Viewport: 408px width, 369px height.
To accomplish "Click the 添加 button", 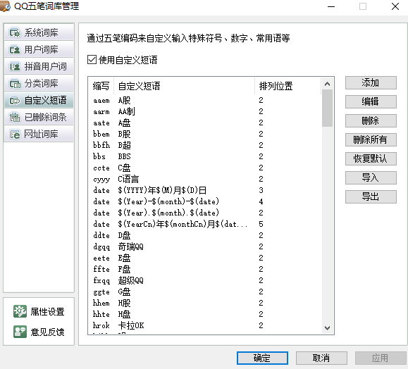I will 371,82.
